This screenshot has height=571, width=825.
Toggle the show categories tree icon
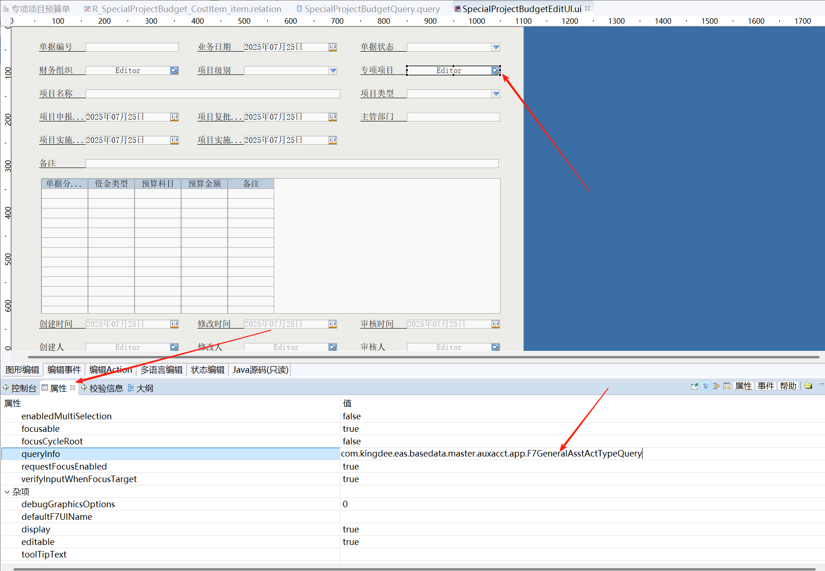coord(706,386)
